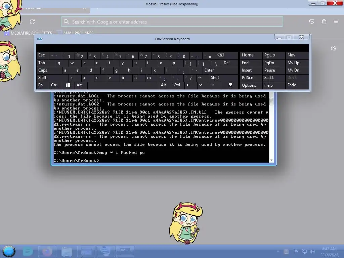Toggle the left Alt key
Viewport: 344px width, 258px height.
pos(81,85)
